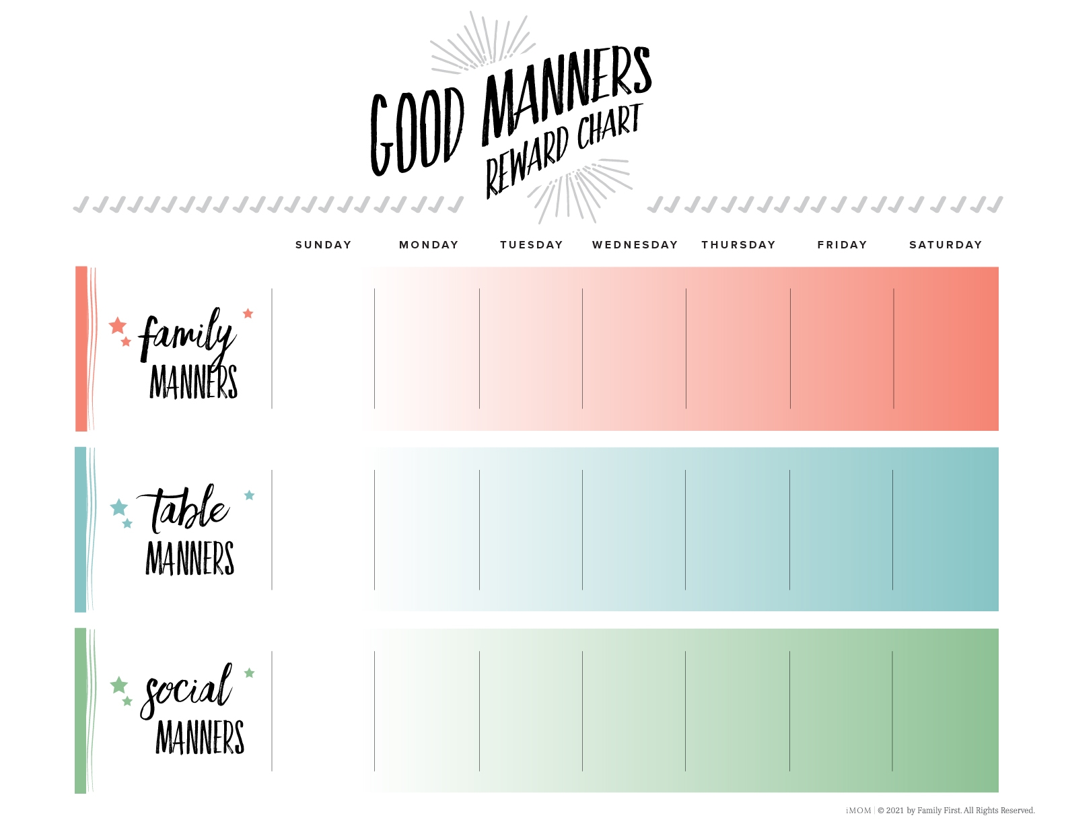Screen dimensions: 1066x824
Task: Click the gray sunburst above the title
Action: 482,42
